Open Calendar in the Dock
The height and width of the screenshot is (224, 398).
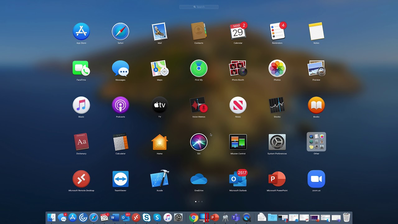104,217
